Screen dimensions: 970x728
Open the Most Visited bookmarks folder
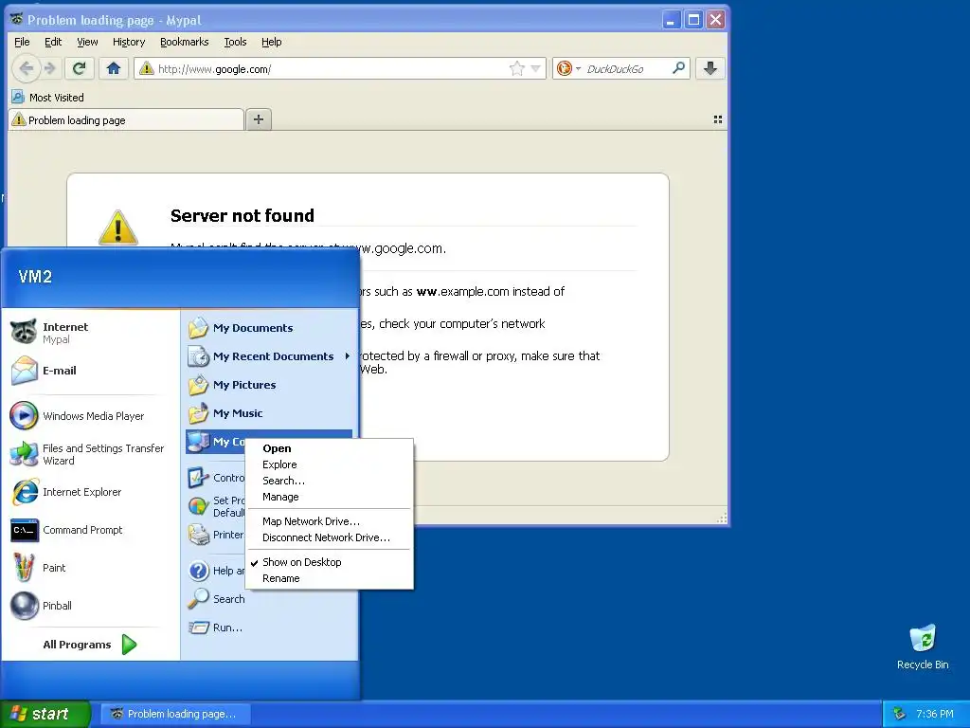[48, 98]
